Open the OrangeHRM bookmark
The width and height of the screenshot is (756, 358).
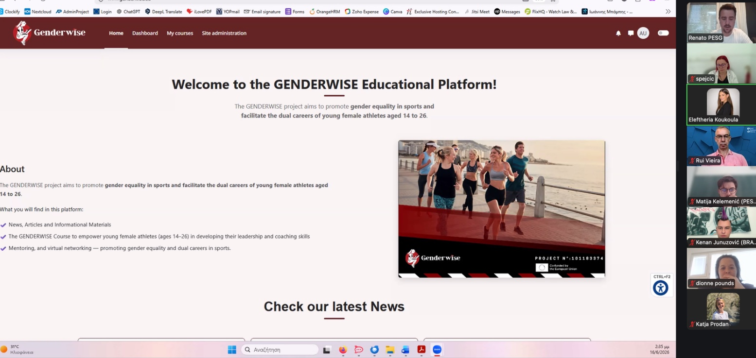click(324, 12)
